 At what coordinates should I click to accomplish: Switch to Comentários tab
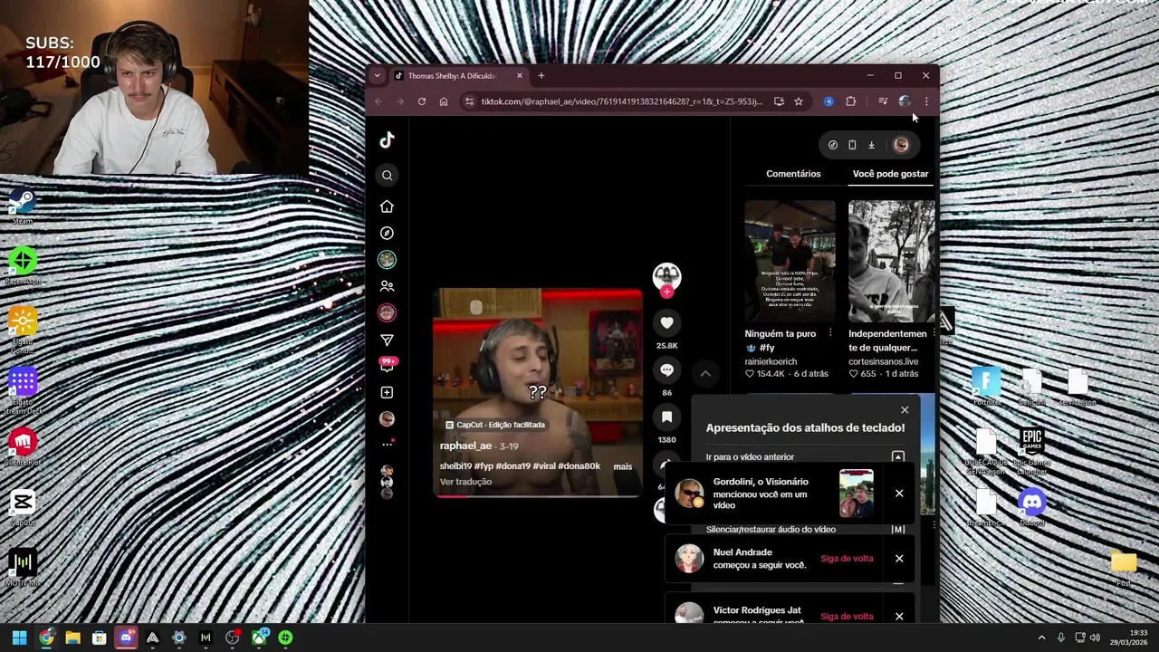tap(793, 174)
